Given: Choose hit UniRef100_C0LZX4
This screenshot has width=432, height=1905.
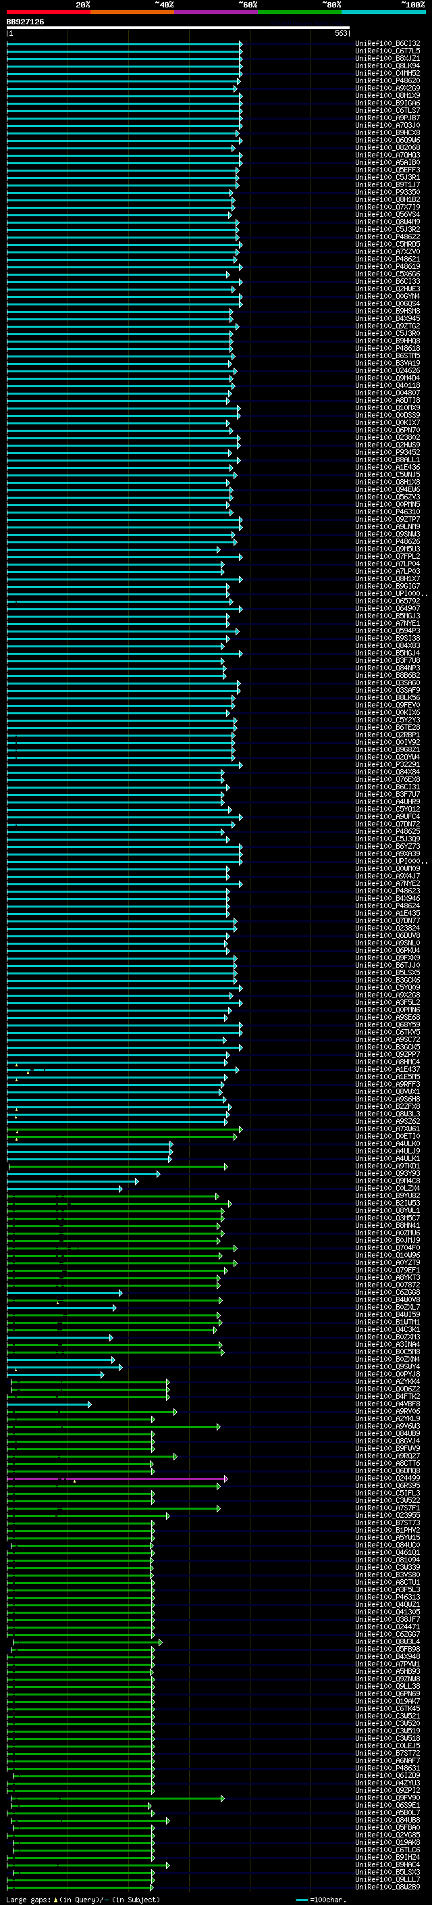Looking at the screenshot, I should 387,1189.
